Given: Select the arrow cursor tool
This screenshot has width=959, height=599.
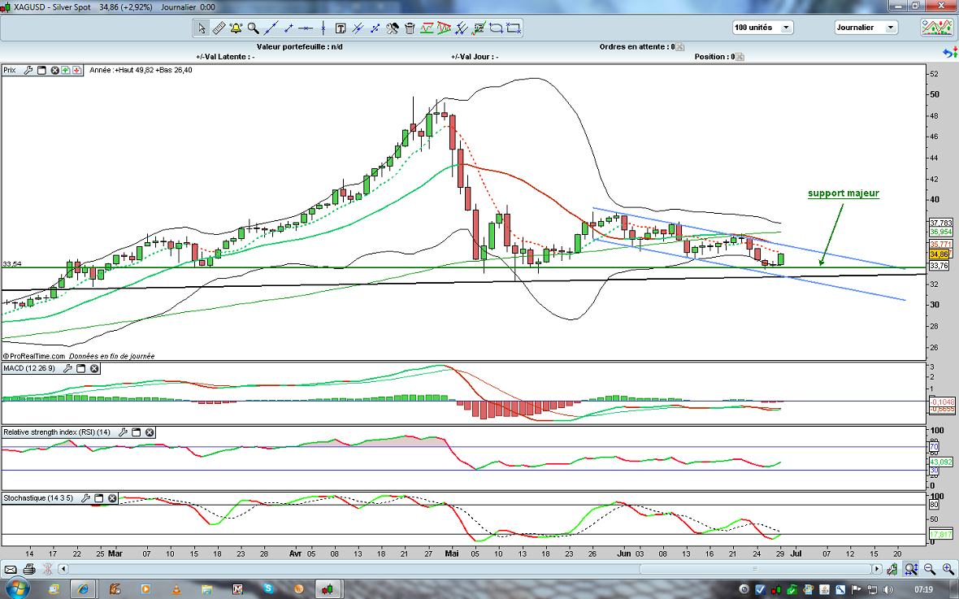Looking at the screenshot, I should coord(202,28).
